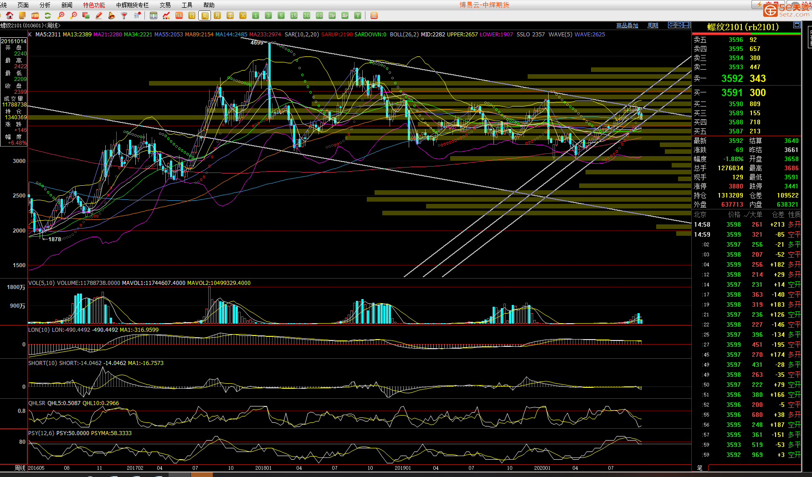Maximize the 螺纹2101 quote panel

click(797, 25)
